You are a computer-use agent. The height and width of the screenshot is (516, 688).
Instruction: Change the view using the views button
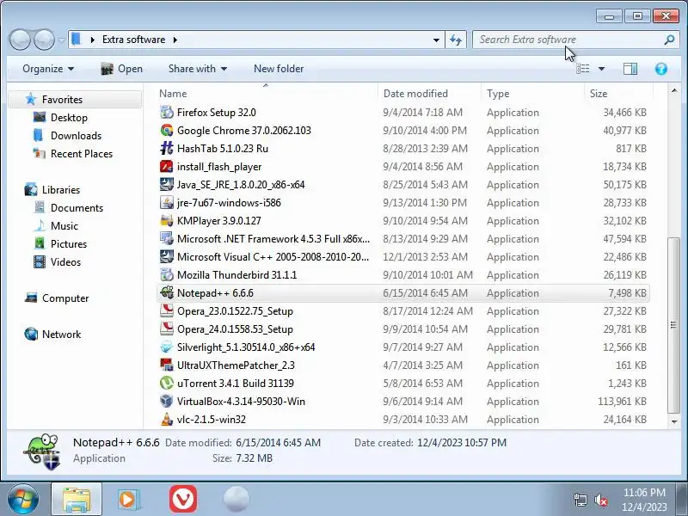pos(583,69)
